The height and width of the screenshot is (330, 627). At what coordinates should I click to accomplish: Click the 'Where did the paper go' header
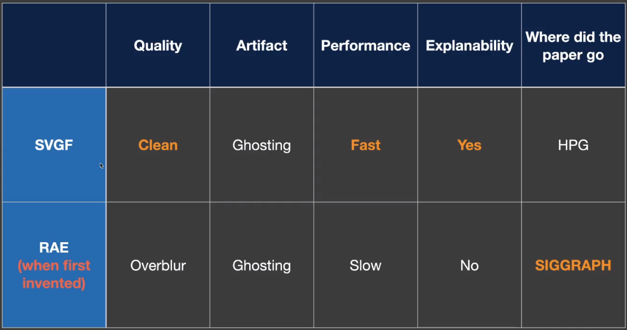click(573, 46)
